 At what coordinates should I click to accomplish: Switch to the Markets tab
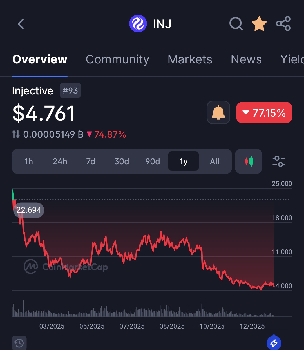click(190, 59)
